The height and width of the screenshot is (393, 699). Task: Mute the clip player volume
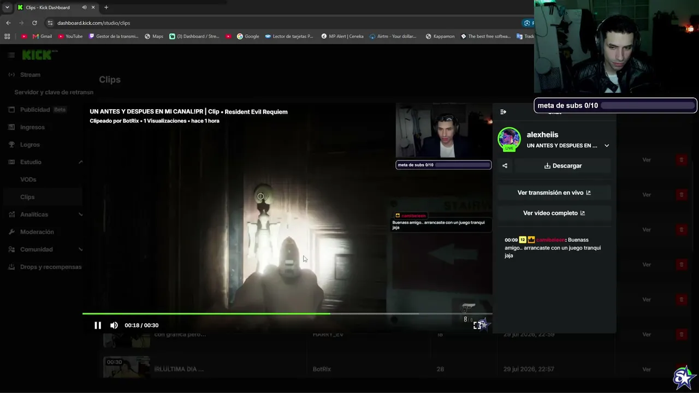(114, 325)
